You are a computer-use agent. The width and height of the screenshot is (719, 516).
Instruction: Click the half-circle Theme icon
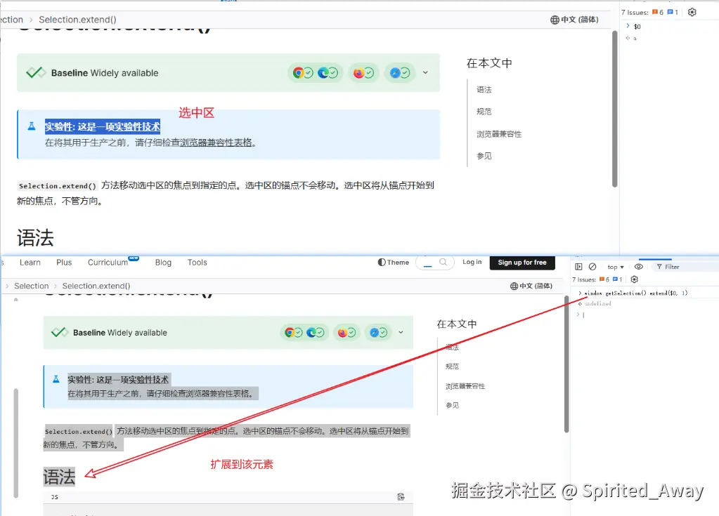click(382, 263)
